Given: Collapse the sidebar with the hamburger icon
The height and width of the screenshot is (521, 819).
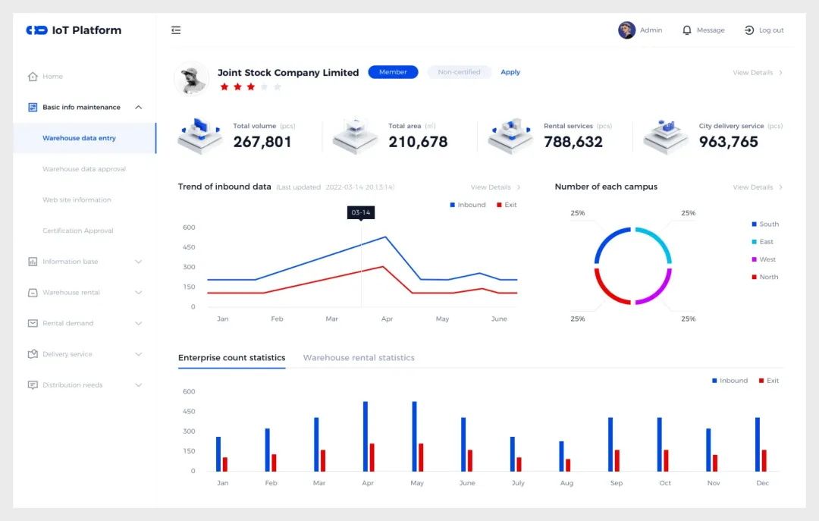Looking at the screenshot, I should pos(176,30).
